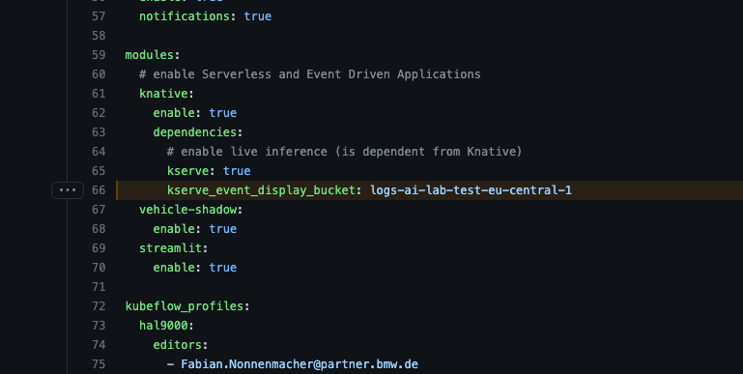Image resolution: width=743 pixels, height=374 pixels.
Task: Click the Serverless and Event Driven comment
Action: [x=310, y=74]
